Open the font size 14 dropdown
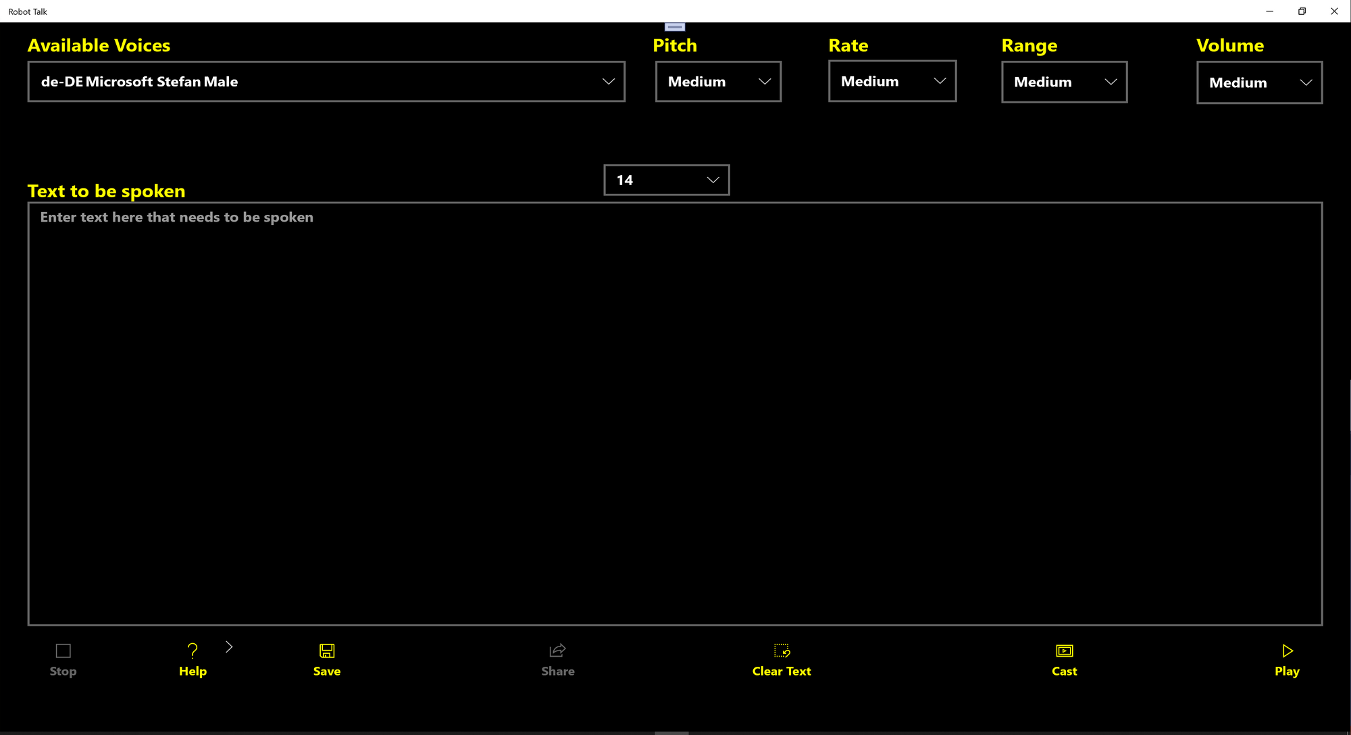Image resolution: width=1351 pixels, height=735 pixels. [666, 180]
